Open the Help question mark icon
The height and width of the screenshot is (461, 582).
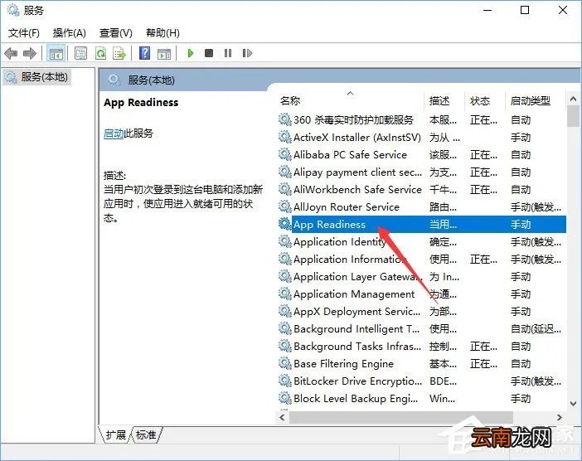pyautogui.click(x=144, y=53)
